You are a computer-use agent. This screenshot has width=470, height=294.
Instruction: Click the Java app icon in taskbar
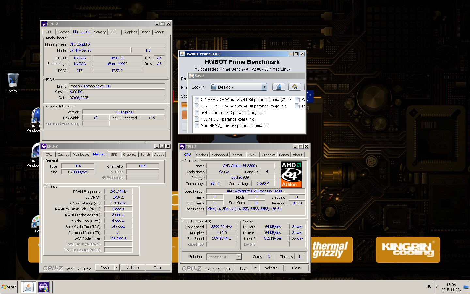[x=28, y=287]
